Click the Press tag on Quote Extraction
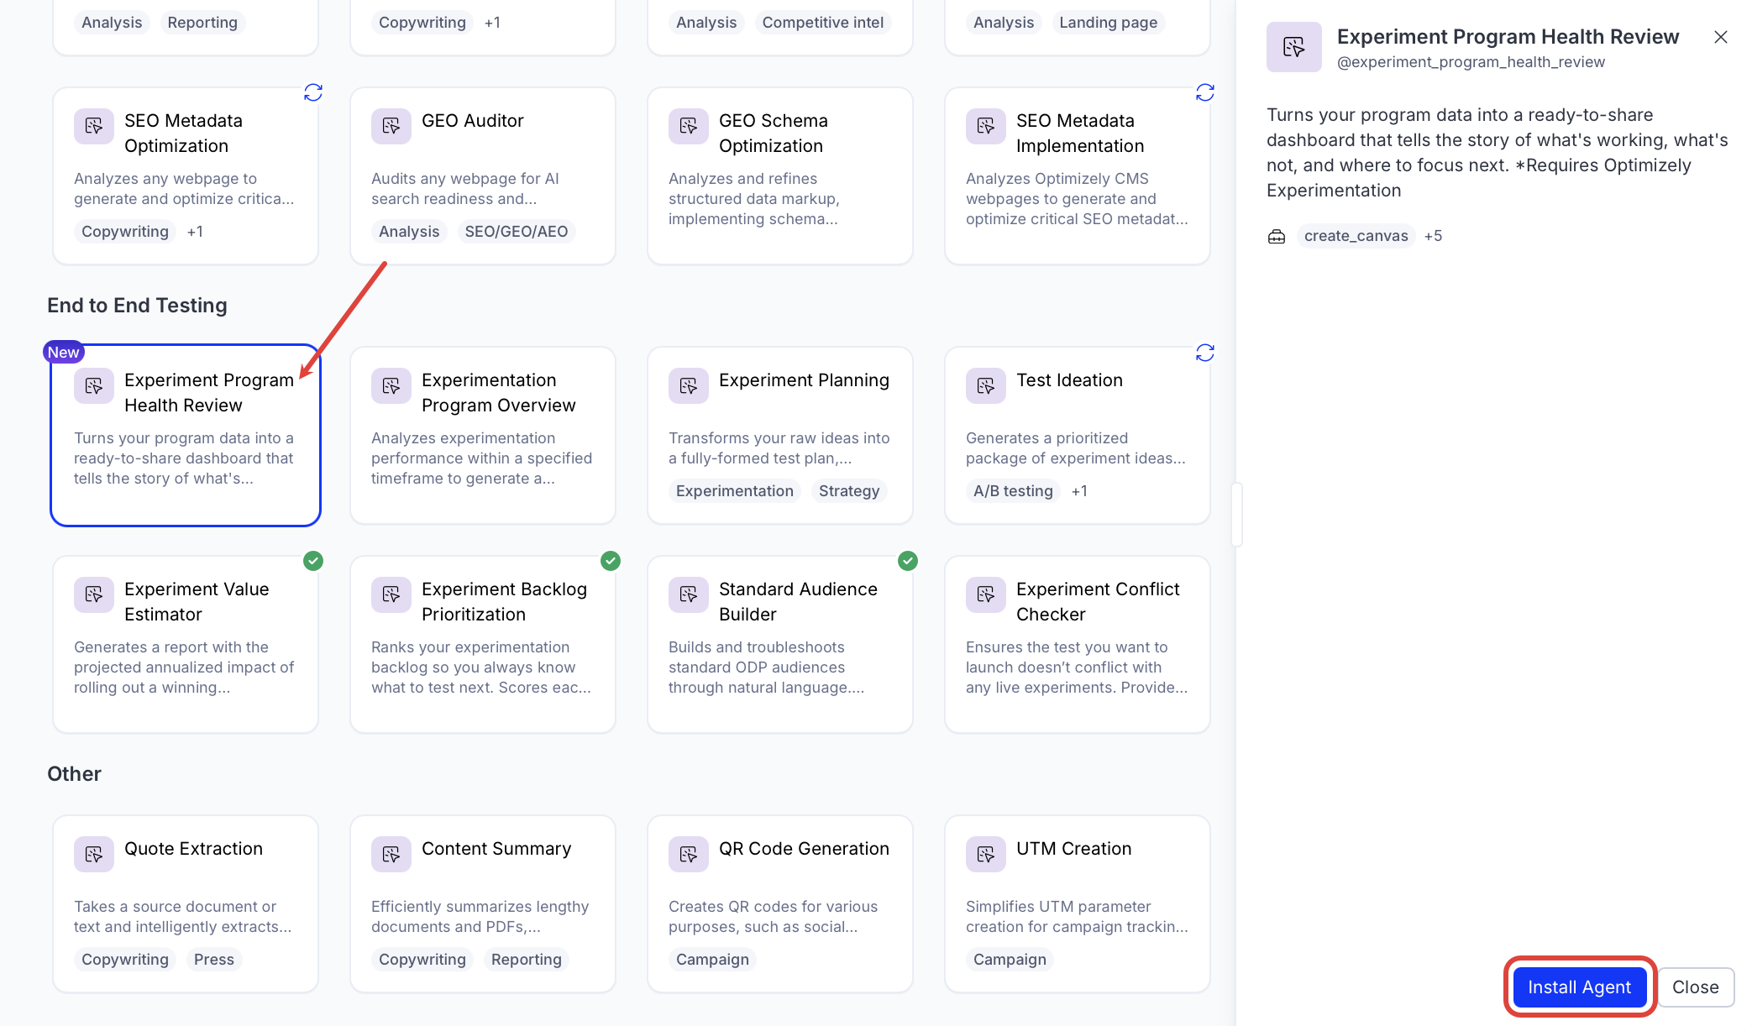Screen dimensions: 1752x1026 click(x=214, y=960)
